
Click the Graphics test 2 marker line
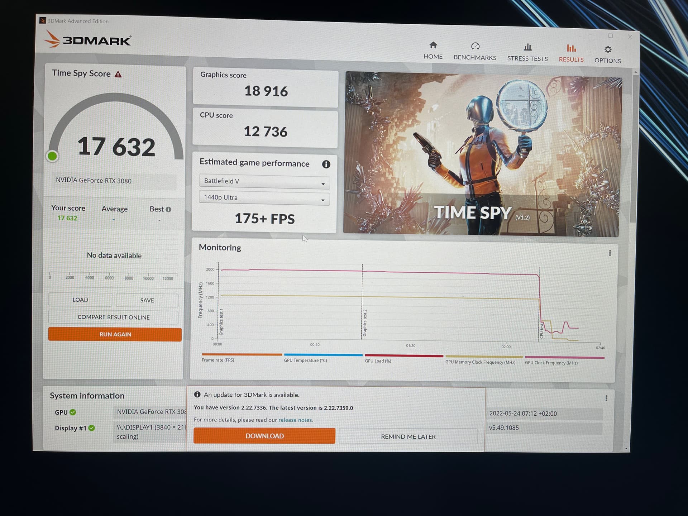(362, 302)
